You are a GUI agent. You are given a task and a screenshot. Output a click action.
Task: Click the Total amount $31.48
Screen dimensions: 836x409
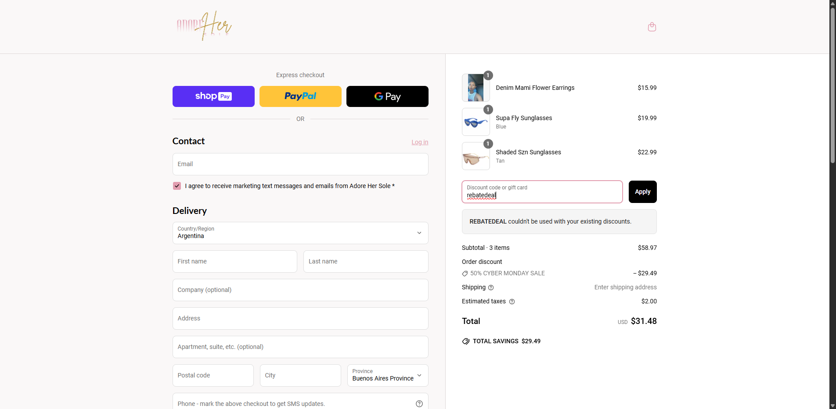coord(644,321)
